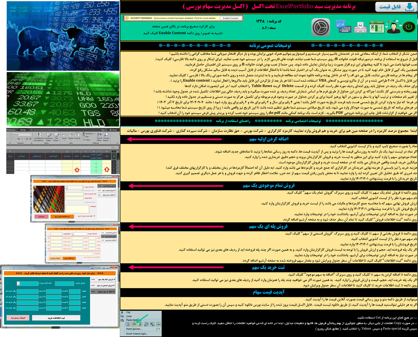
Task: Click the کد برنامه : ۱۲۴۸ text
Action: pos(269,21)
